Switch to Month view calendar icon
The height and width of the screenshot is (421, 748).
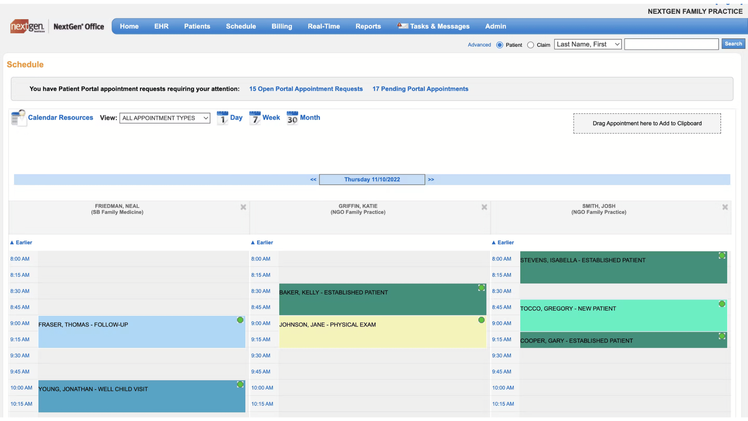(x=292, y=118)
